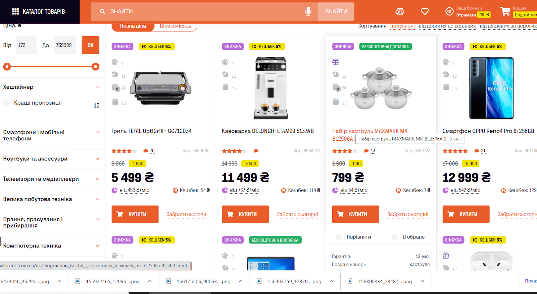
Task: Expand 'Велика побутова техніка' category
Action: click(x=98, y=199)
